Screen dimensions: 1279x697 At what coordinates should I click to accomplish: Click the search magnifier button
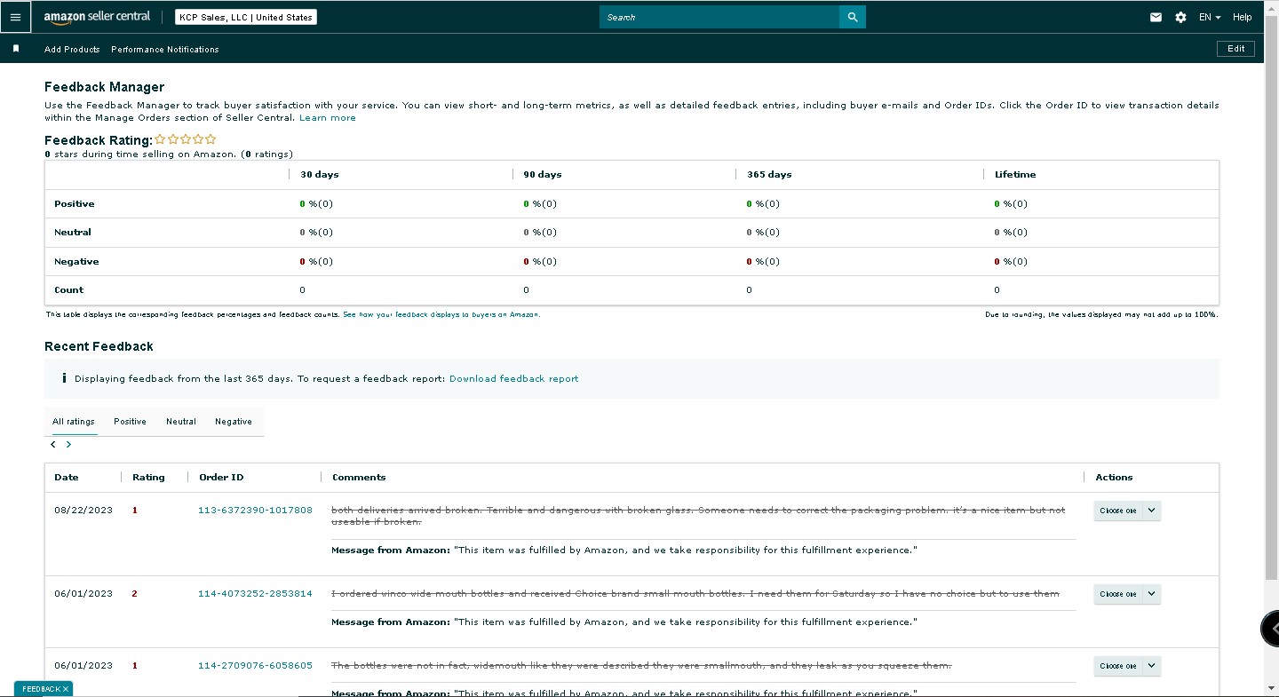(853, 17)
